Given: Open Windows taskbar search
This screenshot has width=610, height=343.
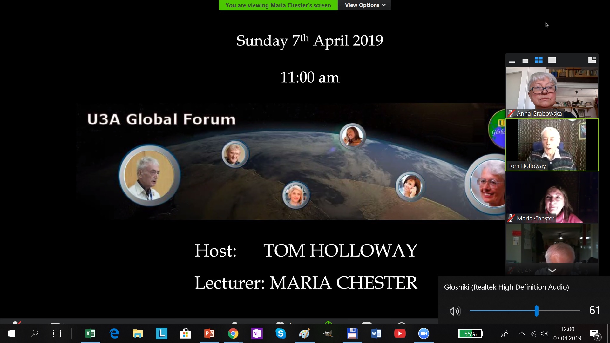Looking at the screenshot, I should pyautogui.click(x=34, y=333).
